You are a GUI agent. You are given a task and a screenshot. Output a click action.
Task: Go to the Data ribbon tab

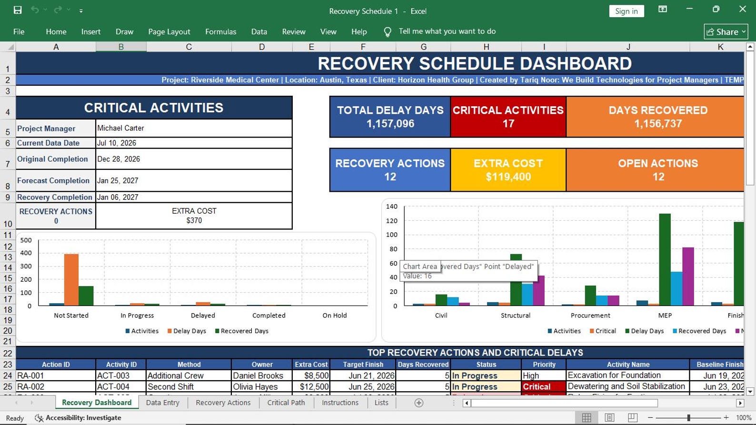click(x=259, y=31)
